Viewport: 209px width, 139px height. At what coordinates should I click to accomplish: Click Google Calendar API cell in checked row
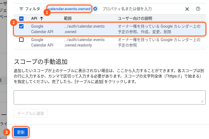[42, 29]
